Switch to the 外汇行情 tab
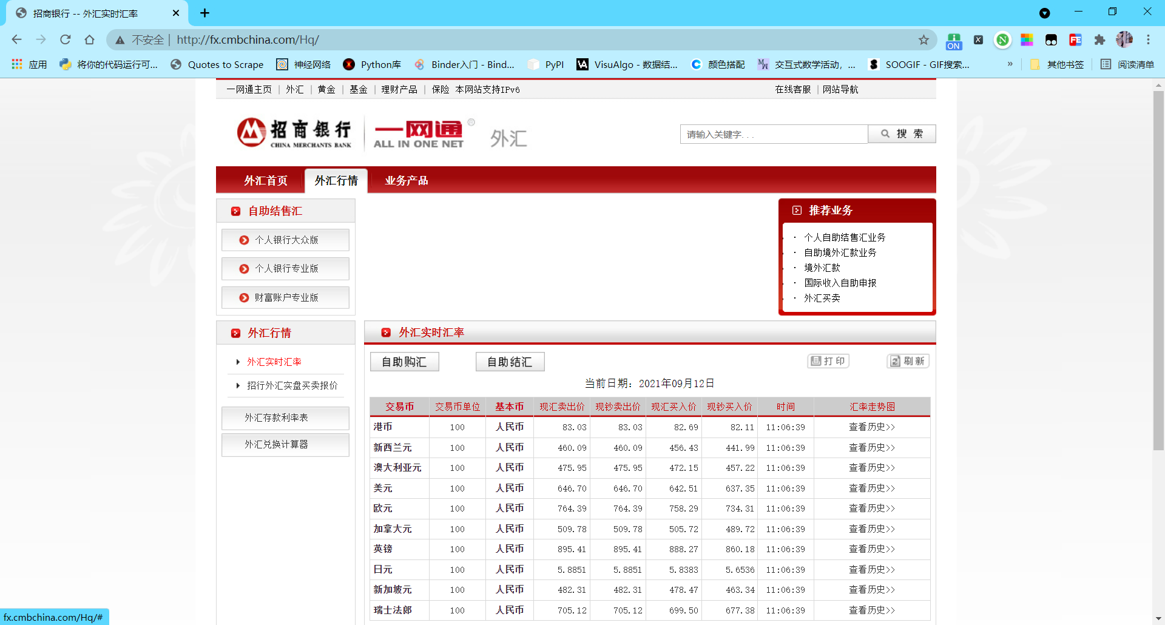The height and width of the screenshot is (625, 1165). pyautogui.click(x=336, y=181)
